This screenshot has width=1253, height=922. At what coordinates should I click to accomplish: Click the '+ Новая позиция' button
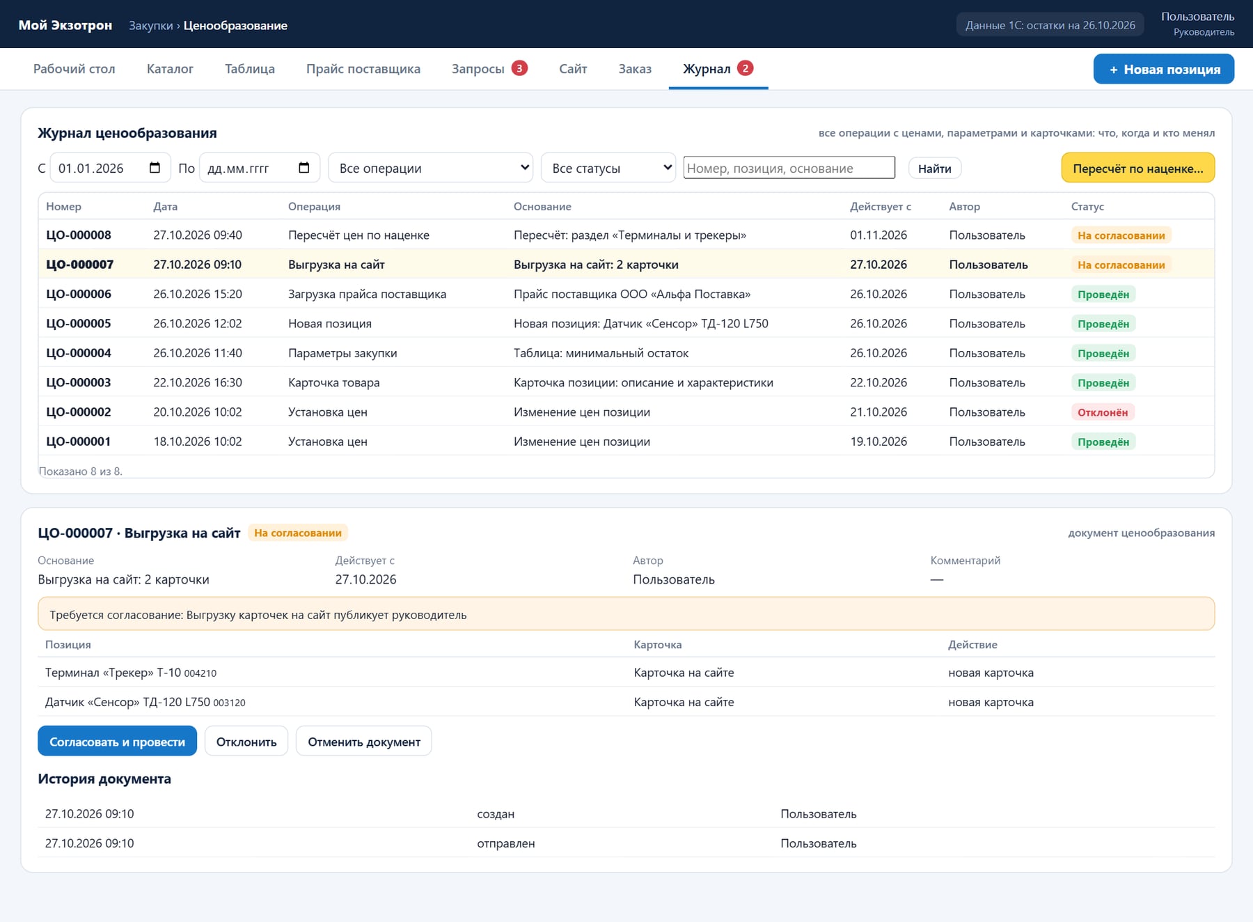(x=1164, y=69)
